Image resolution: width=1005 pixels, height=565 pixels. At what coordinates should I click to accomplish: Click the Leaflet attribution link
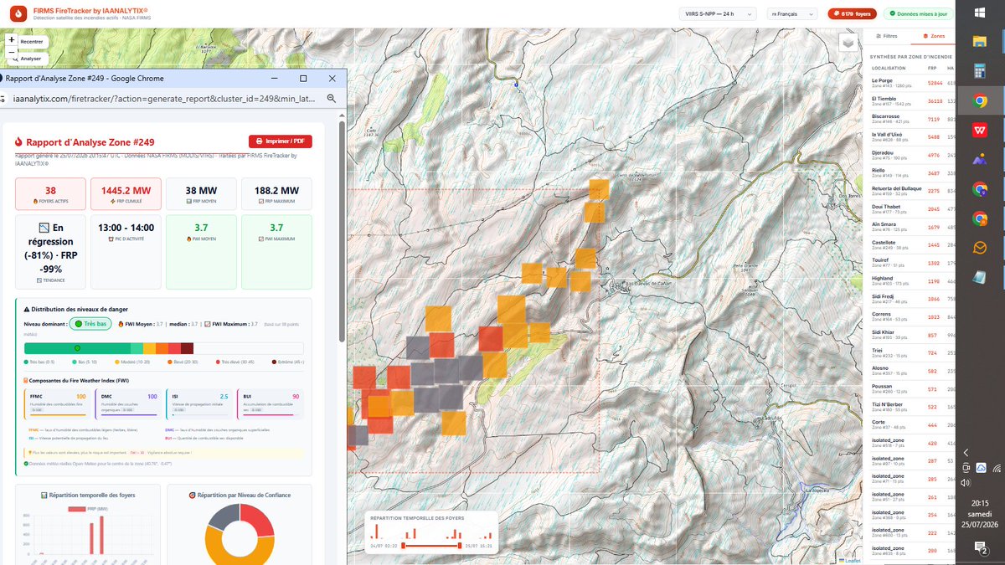849,560
